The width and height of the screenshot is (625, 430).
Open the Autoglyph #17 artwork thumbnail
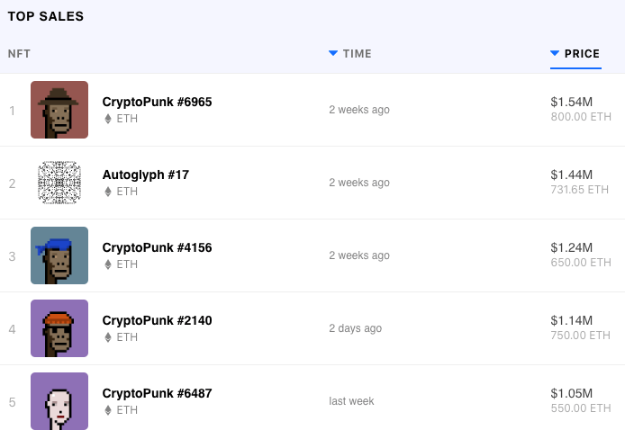pos(59,183)
